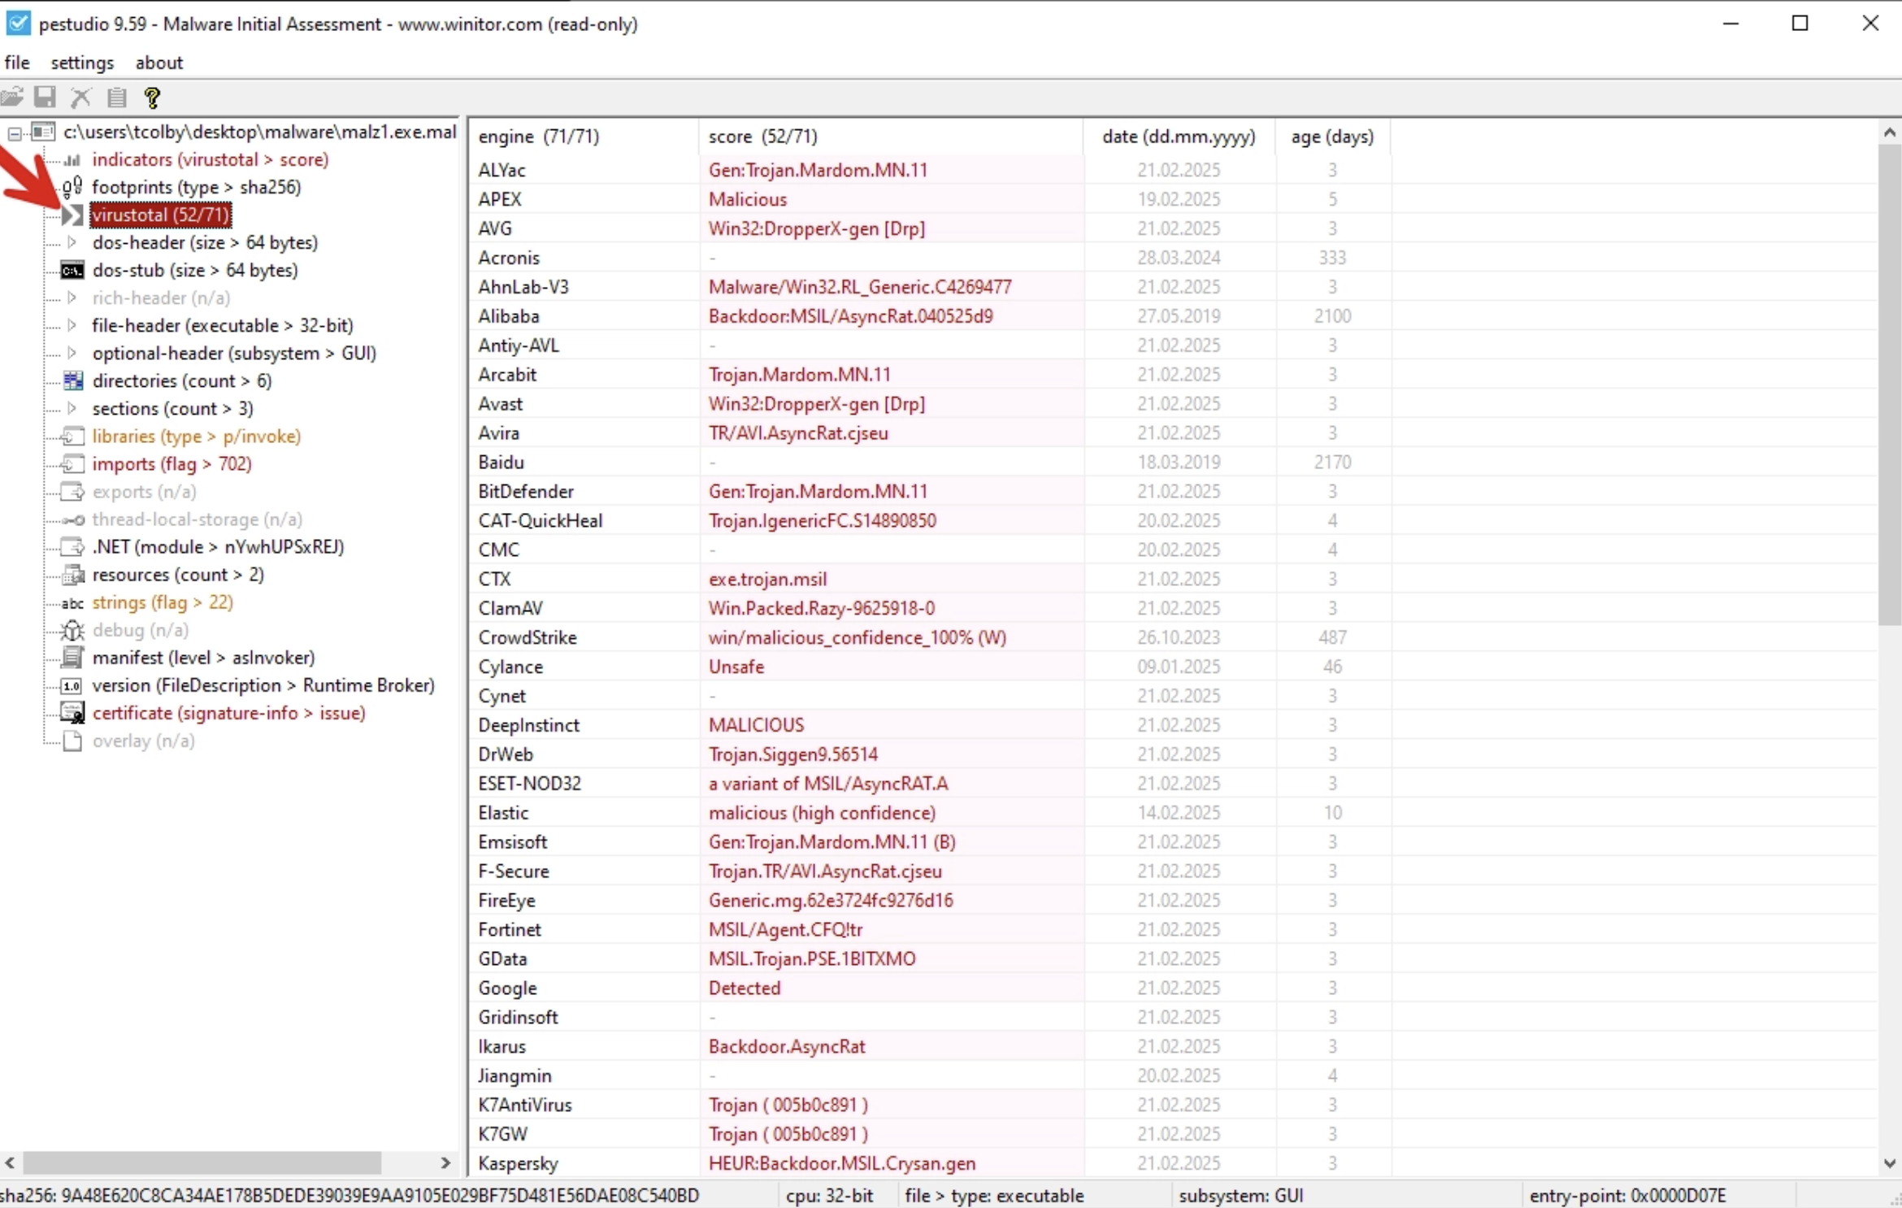
Task: Expand the optional-header tree node
Action: [72, 353]
